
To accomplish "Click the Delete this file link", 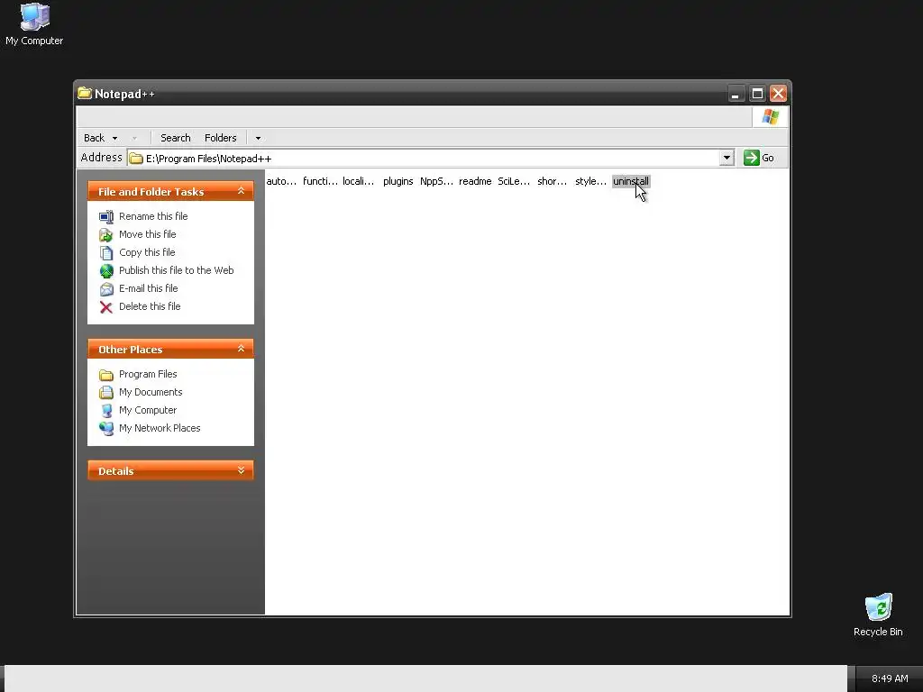I will coord(150,306).
